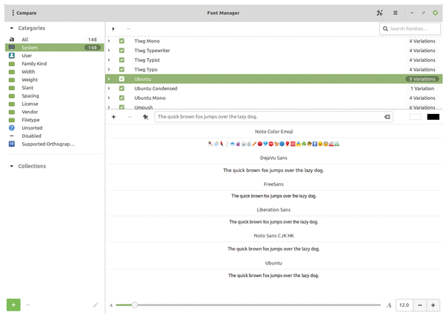Viewport: 447px width, 318px height.
Task: Click the green add collection button
Action: [x=13, y=305]
